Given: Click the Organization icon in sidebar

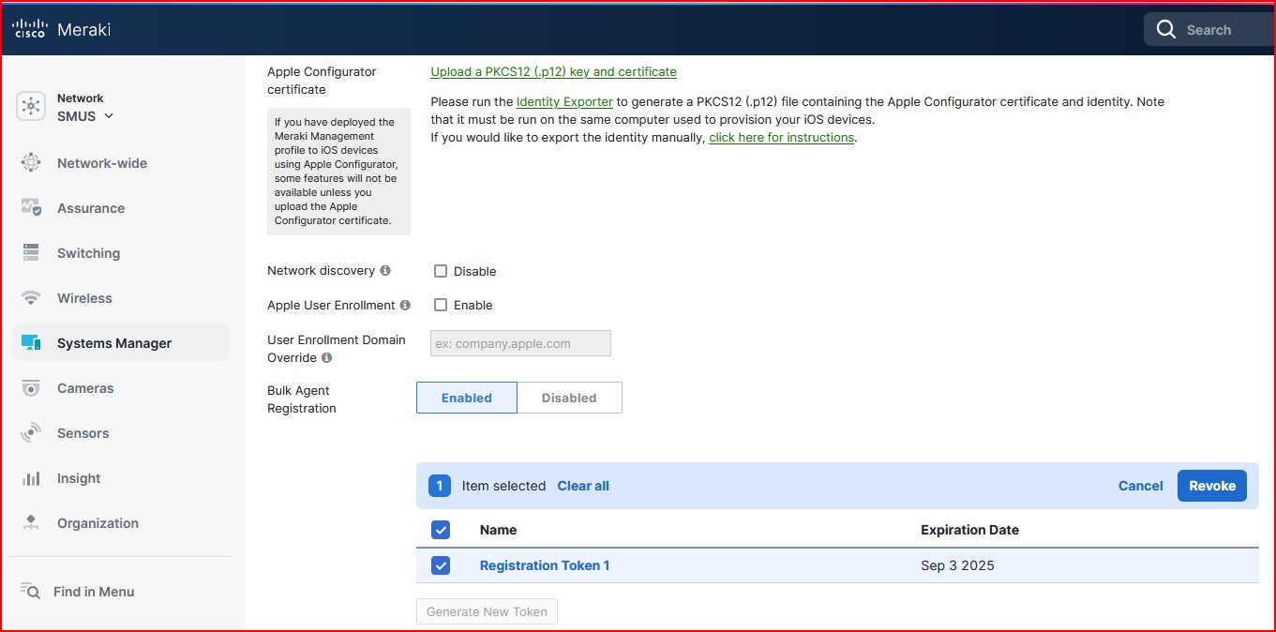Looking at the screenshot, I should click(31, 523).
